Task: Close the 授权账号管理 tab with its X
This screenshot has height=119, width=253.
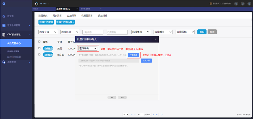Action: click(101, 9)
